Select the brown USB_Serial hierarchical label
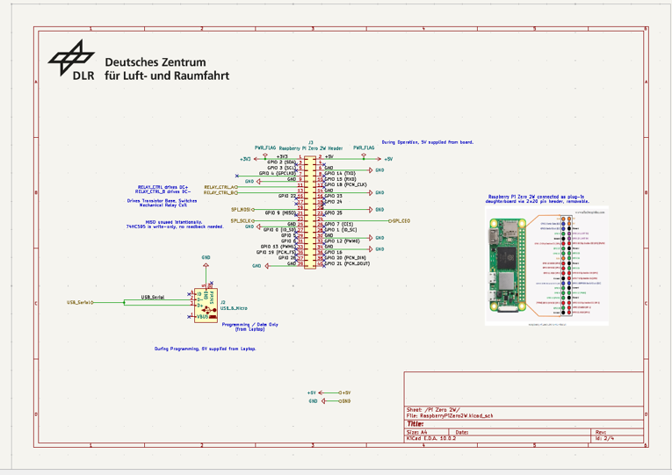 tap(80, 302)
